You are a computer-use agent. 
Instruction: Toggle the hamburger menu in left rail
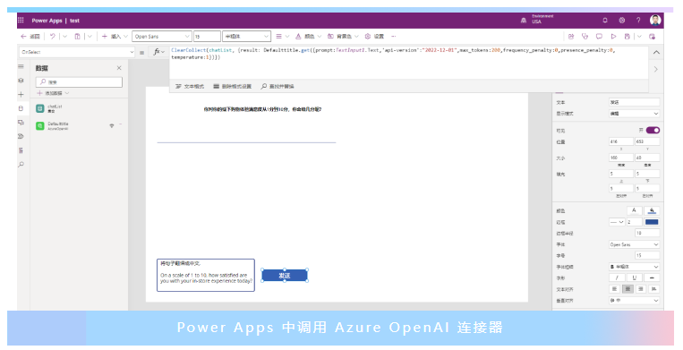pyautogui.click(x=21, y=66)
